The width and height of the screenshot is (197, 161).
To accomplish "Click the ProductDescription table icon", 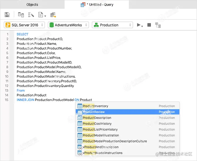I will 80,118.
